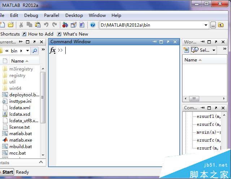Click the What's New shortcut
The height and width of the screenshot is (179, 231).
tap(73, 34)
